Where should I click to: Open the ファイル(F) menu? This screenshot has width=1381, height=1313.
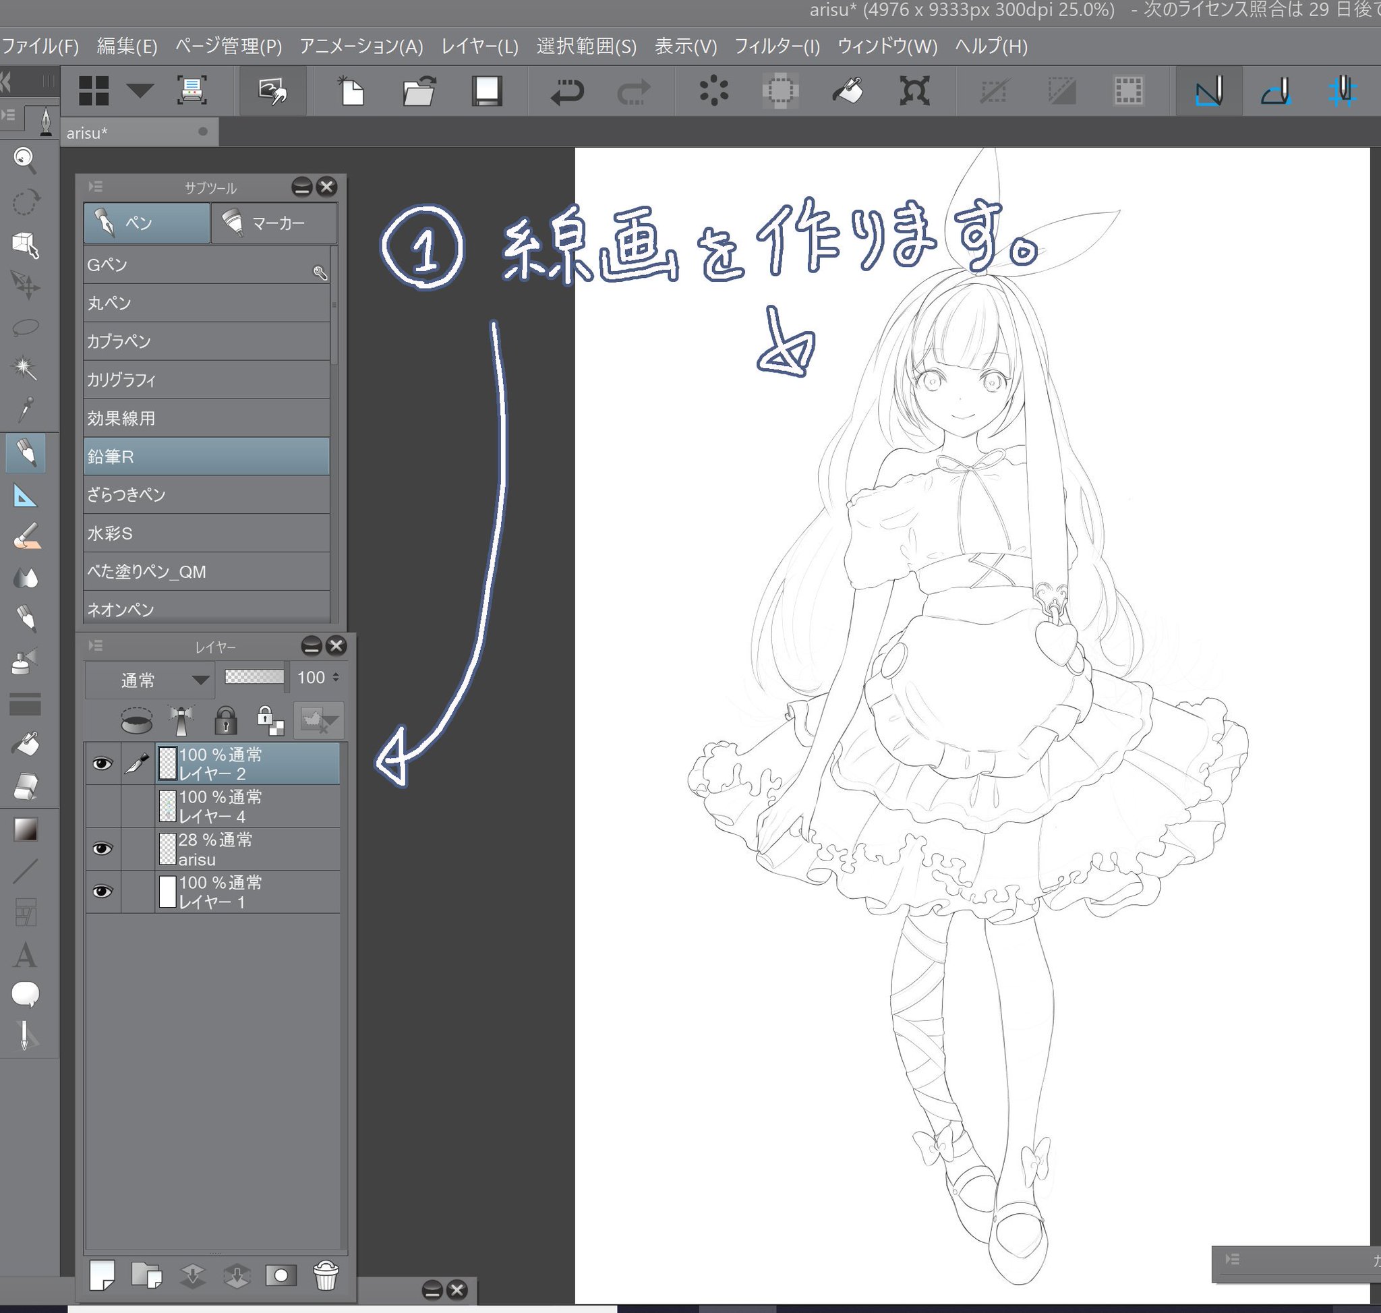point(40,46)
